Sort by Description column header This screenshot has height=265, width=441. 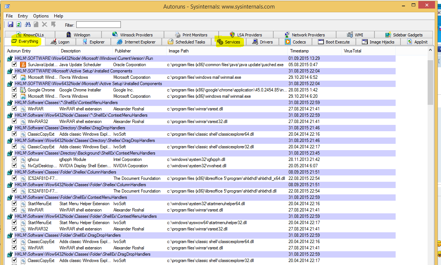(x=86, y=51)
